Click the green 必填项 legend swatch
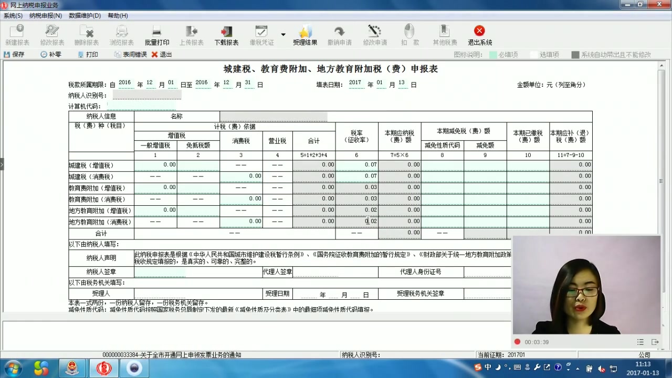 click(493, 55)
